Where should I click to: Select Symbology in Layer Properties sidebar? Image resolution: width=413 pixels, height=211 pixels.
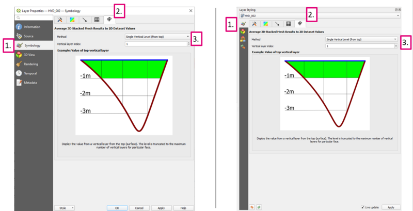click(x=34, y=45)
